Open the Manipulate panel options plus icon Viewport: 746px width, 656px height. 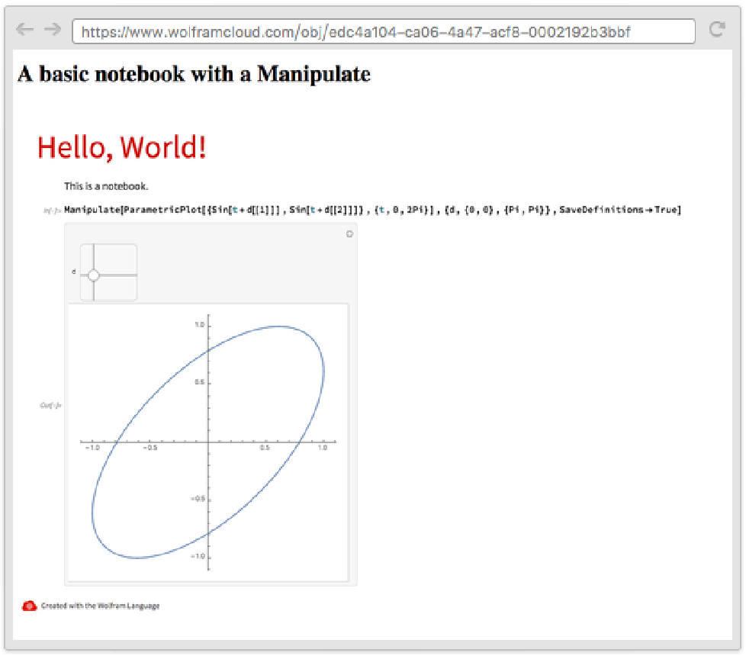(349, 234)
